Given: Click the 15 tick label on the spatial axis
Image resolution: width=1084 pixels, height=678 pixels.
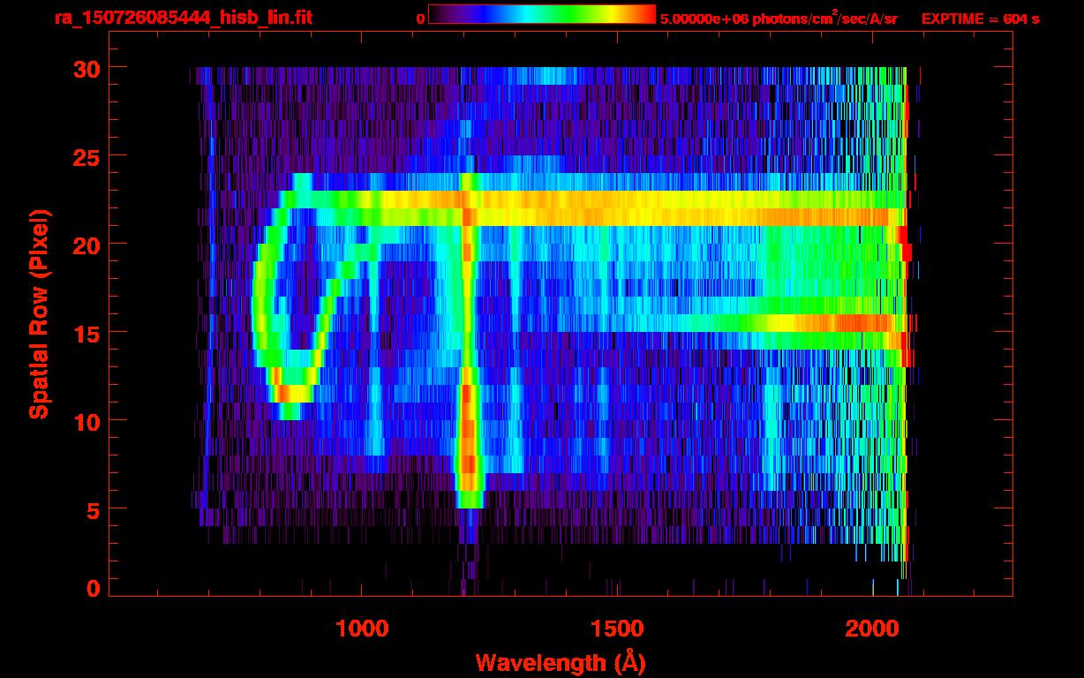Looking at the screenshot, I should [x=87, y=333].
